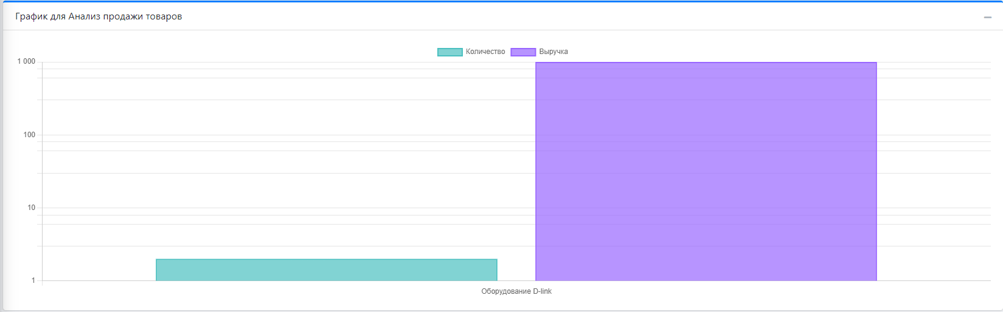Click empty plot area left of teal bar
Screen dimensions: 1003x312
pos(97,182)
